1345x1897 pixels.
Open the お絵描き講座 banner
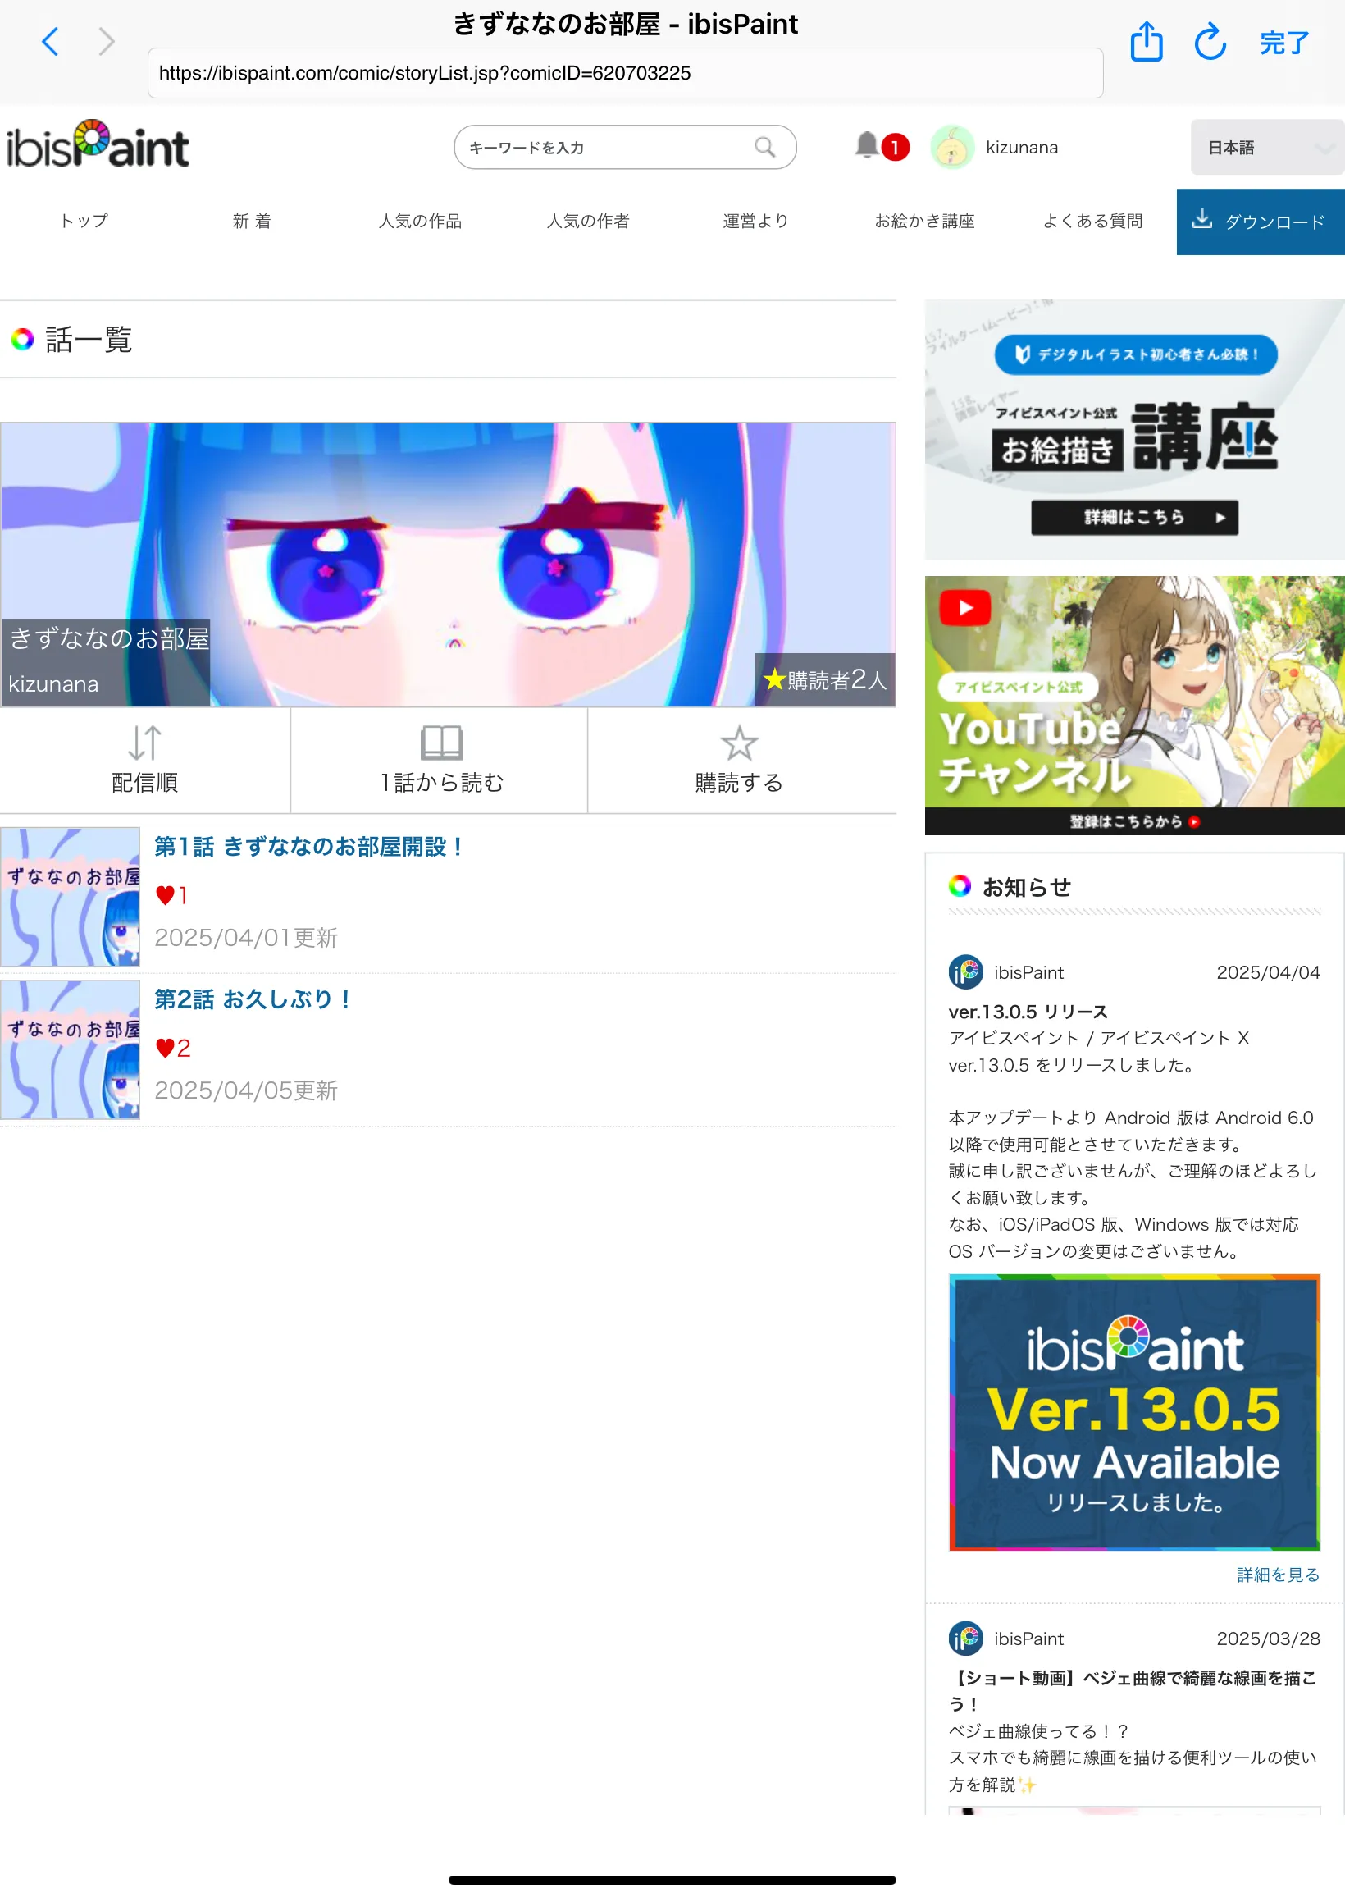pos(1134,430)
